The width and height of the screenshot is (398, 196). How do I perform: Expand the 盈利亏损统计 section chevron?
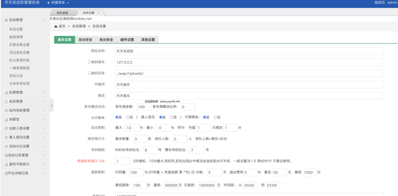point(44,164)
